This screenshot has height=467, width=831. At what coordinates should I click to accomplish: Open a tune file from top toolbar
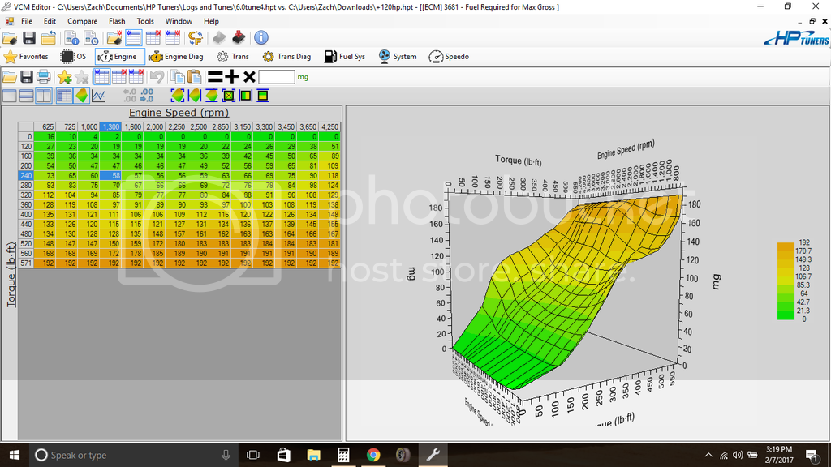click(10, 38)
